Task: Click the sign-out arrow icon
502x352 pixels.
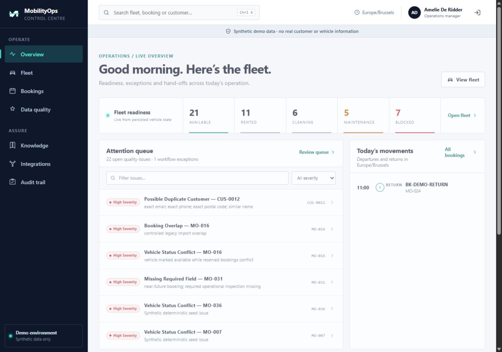Action: coord(477,13)
